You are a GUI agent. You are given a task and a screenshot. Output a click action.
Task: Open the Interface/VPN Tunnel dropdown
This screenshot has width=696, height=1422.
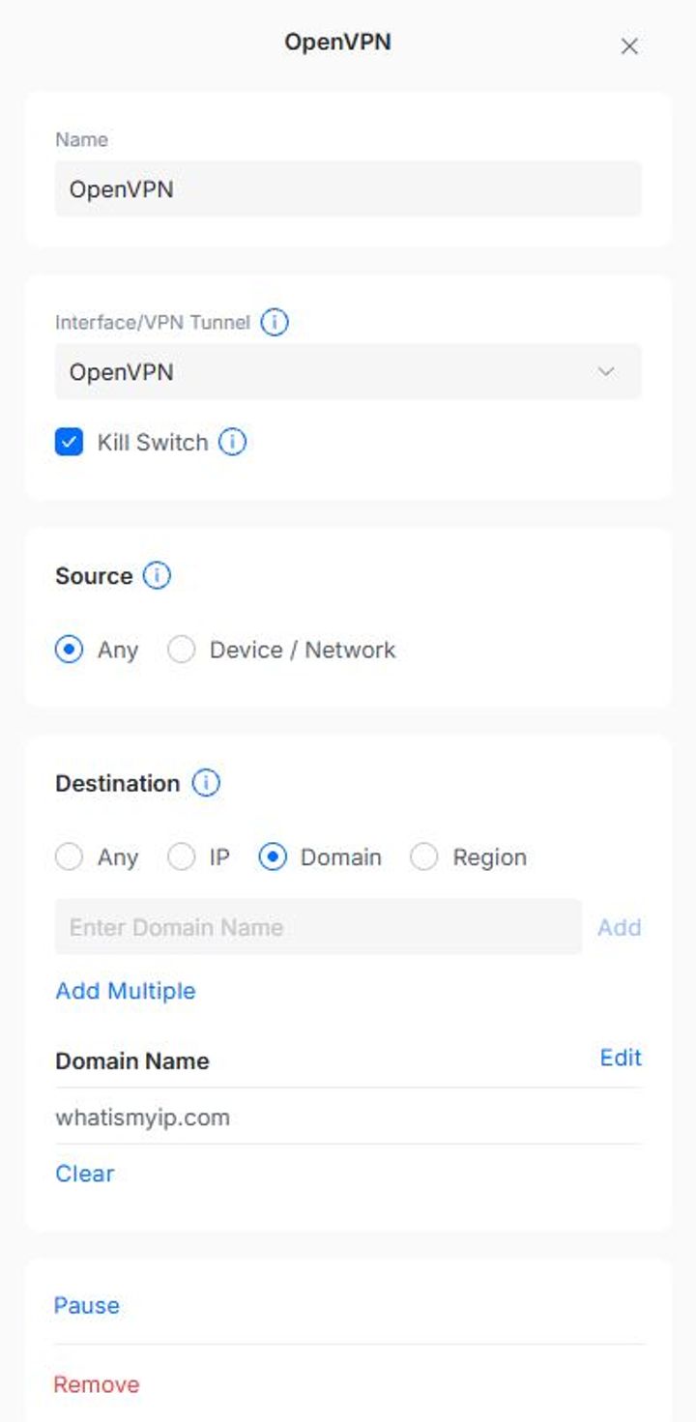click(x=348, y=372)
